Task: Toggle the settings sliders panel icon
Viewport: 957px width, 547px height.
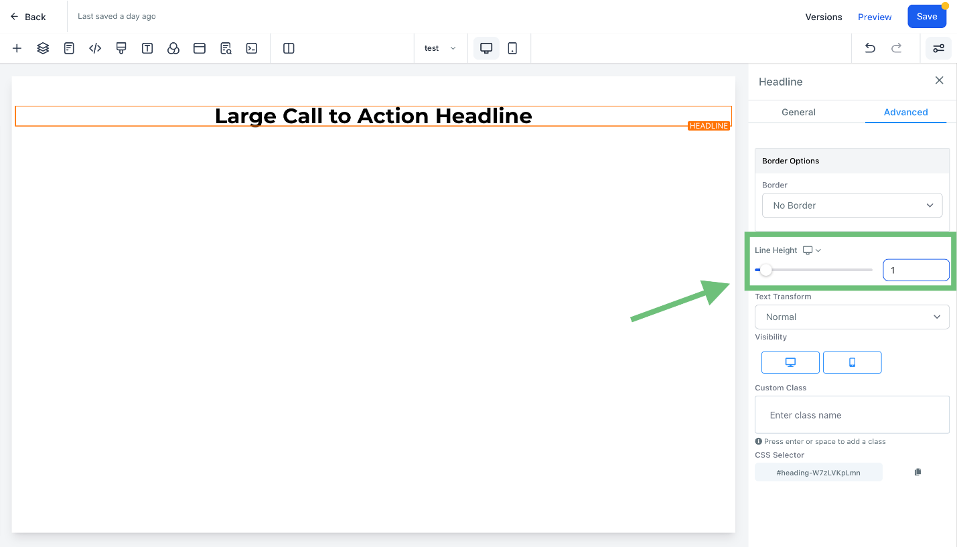Action: 938,48
